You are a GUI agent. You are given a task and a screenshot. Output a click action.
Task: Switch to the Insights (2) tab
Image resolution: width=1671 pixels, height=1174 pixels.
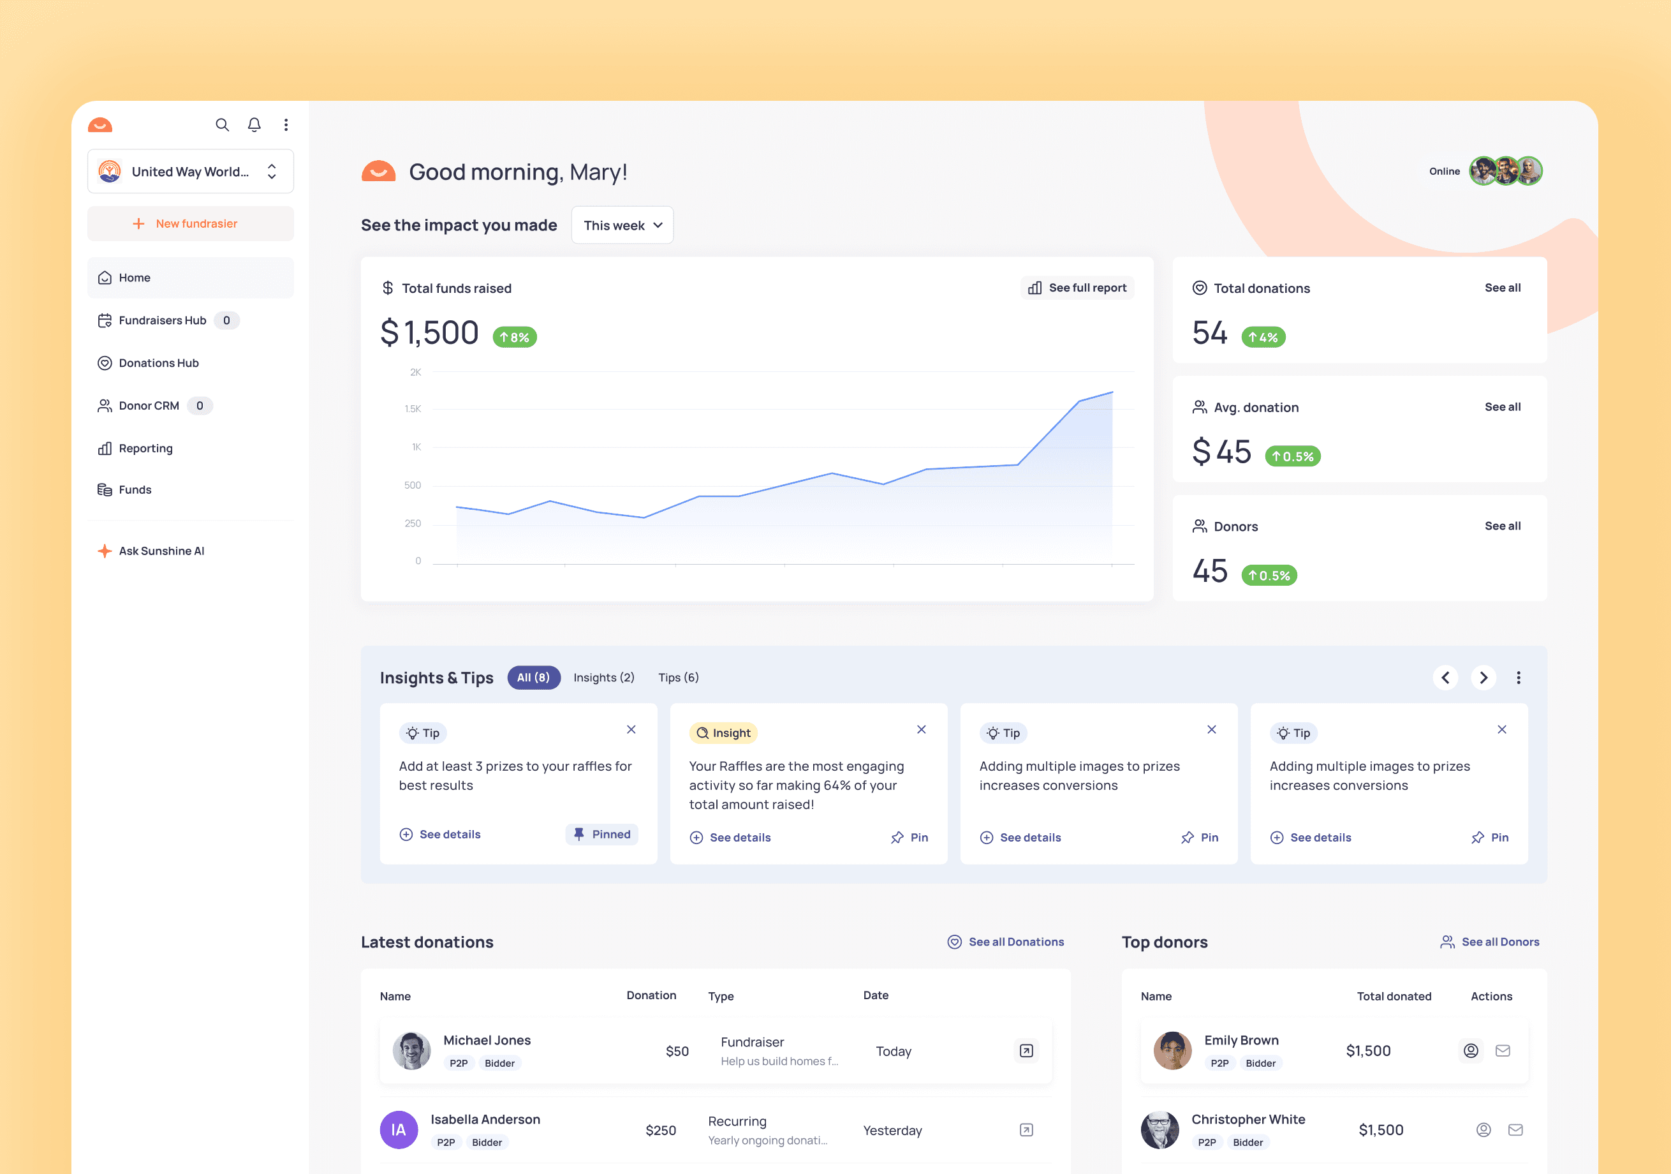(603, 678)
